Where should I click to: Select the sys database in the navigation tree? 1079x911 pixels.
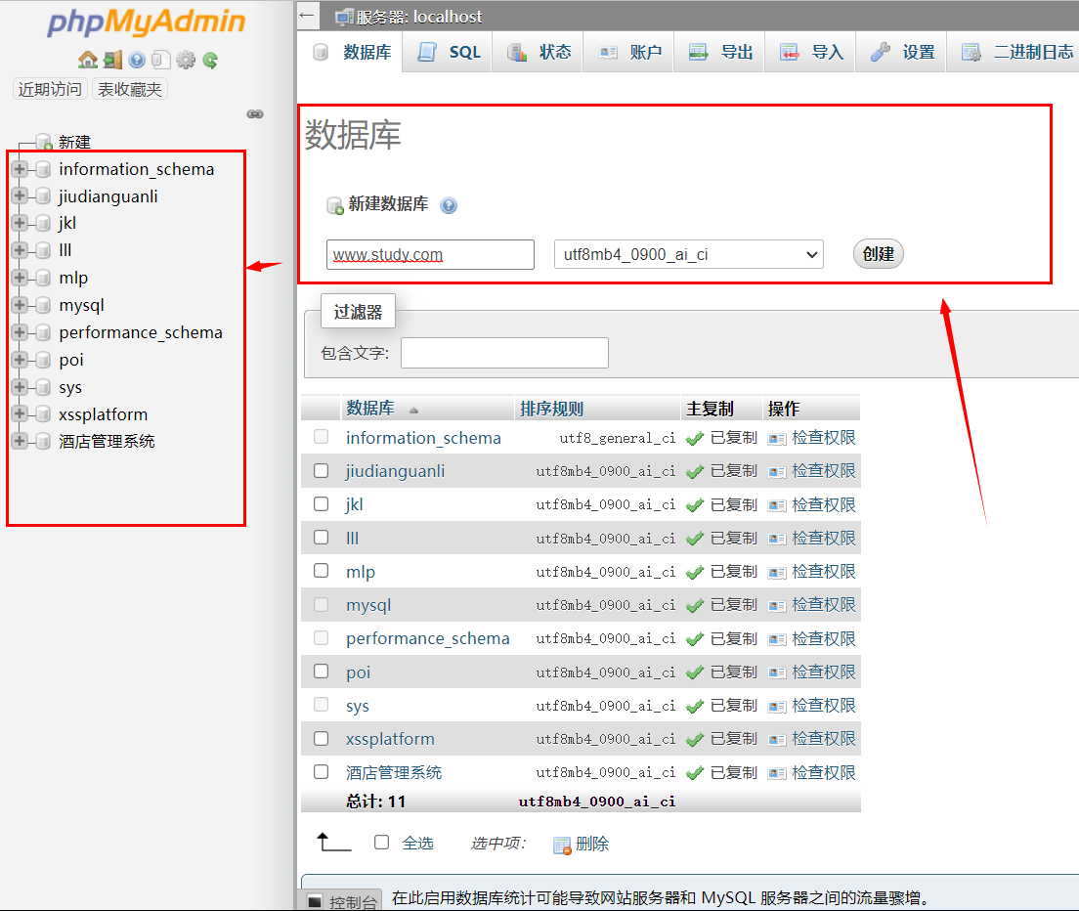(x=70, y=387)
